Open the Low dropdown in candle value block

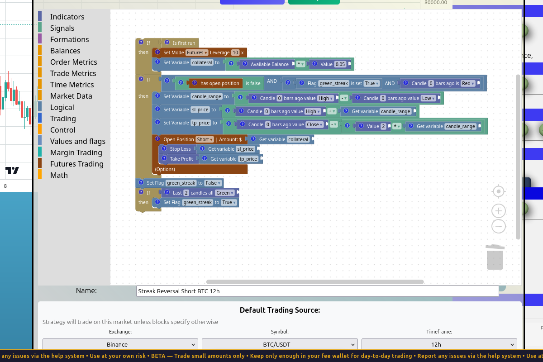tap(429, 98)
